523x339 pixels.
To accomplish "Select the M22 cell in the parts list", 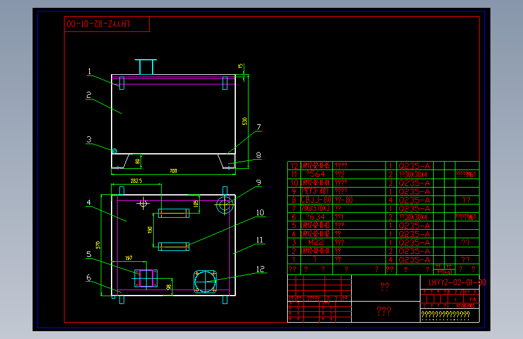I will [x=316, y=242].
